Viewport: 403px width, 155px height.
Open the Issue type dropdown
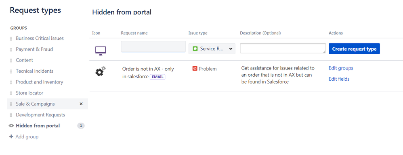212,49
